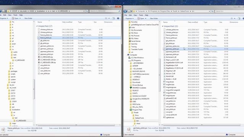The image size is (244, 137).
Task: Sort by Type column in bin window
Action: click(x=205, y=22)
